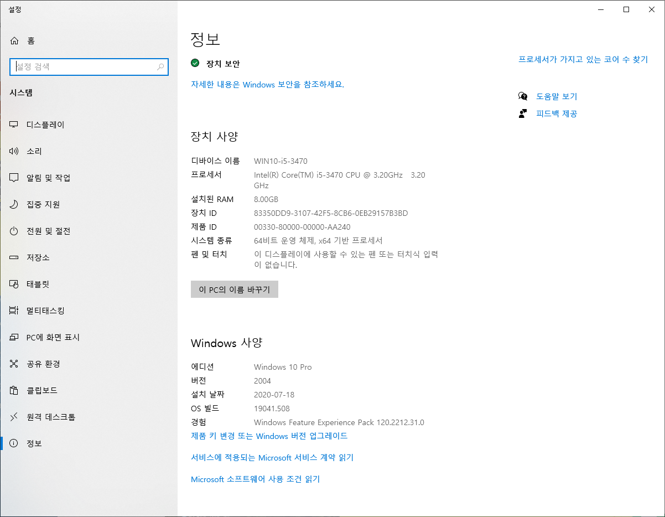Click the 멀티태스킹 icon in sidebar
Viewport: 665px width, 517px height.
[14, 311]
